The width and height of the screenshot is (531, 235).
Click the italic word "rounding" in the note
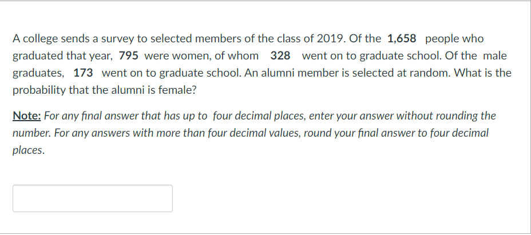(x=444, y=115)
